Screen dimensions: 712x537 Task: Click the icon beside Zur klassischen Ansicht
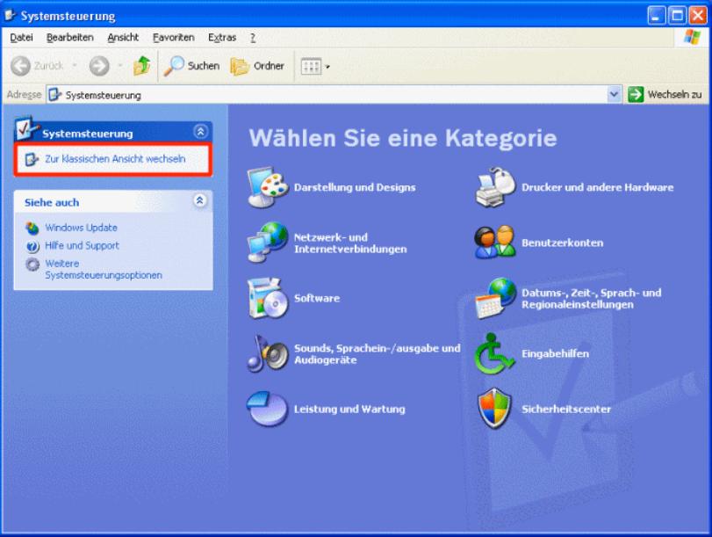click(x=32, y=159)
